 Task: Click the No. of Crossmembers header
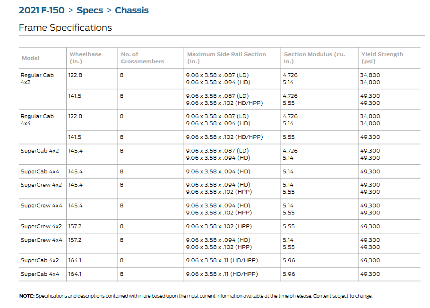click(x=142, y=58)
